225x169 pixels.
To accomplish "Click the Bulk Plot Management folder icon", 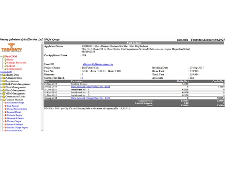I will click(4, 84).
